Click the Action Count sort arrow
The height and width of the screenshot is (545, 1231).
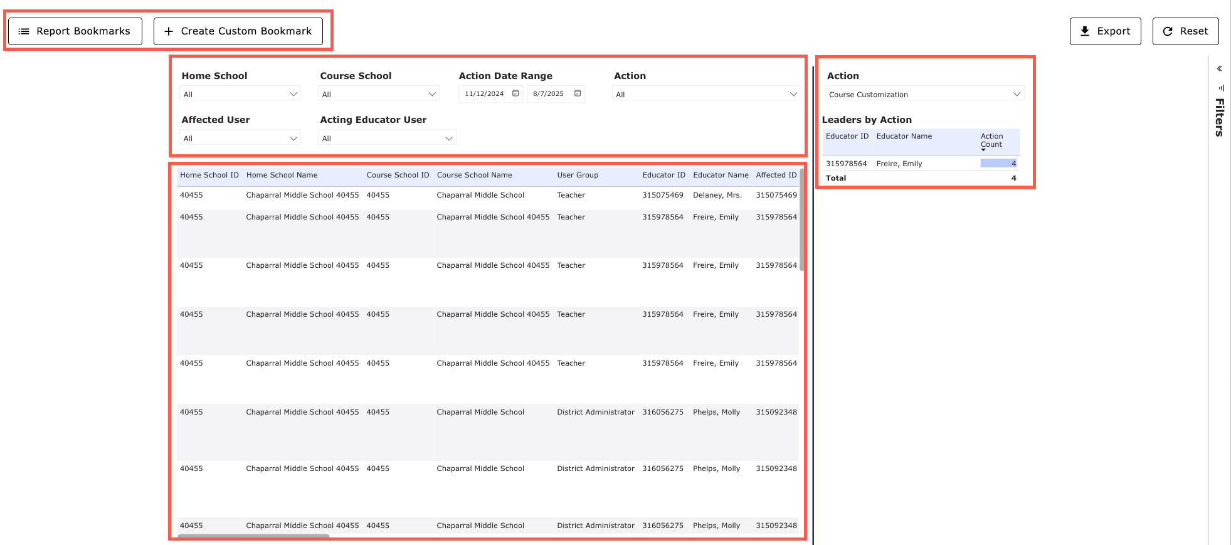coord(983,150)
